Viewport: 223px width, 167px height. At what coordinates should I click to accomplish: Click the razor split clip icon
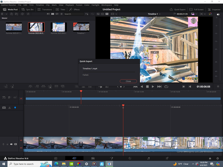[10, 108]
